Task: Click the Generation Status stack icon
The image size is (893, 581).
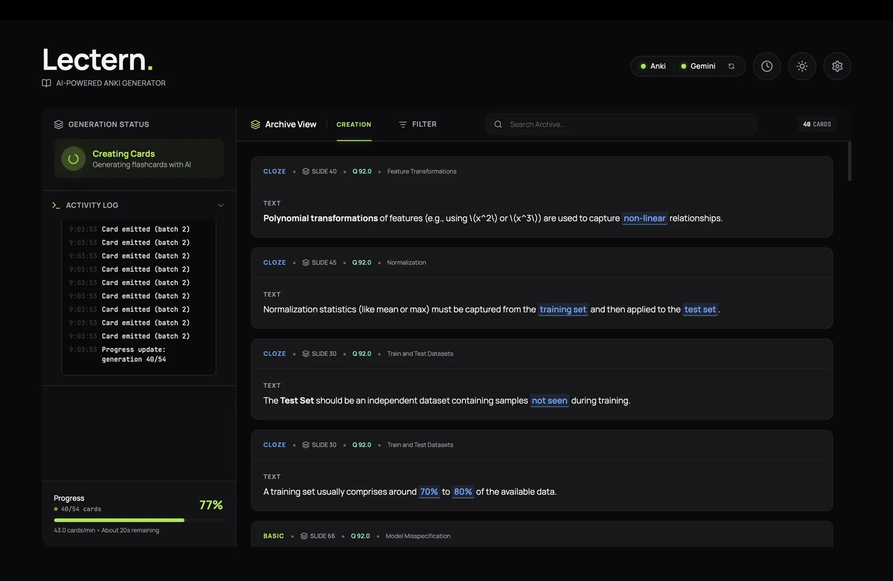Action: point(58,125)
